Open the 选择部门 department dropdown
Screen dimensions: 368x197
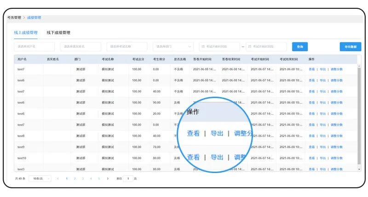pyautogui.click(x=173, y=46)
